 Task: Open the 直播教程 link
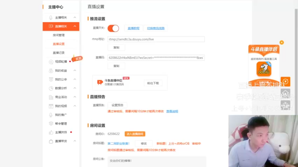133,28
